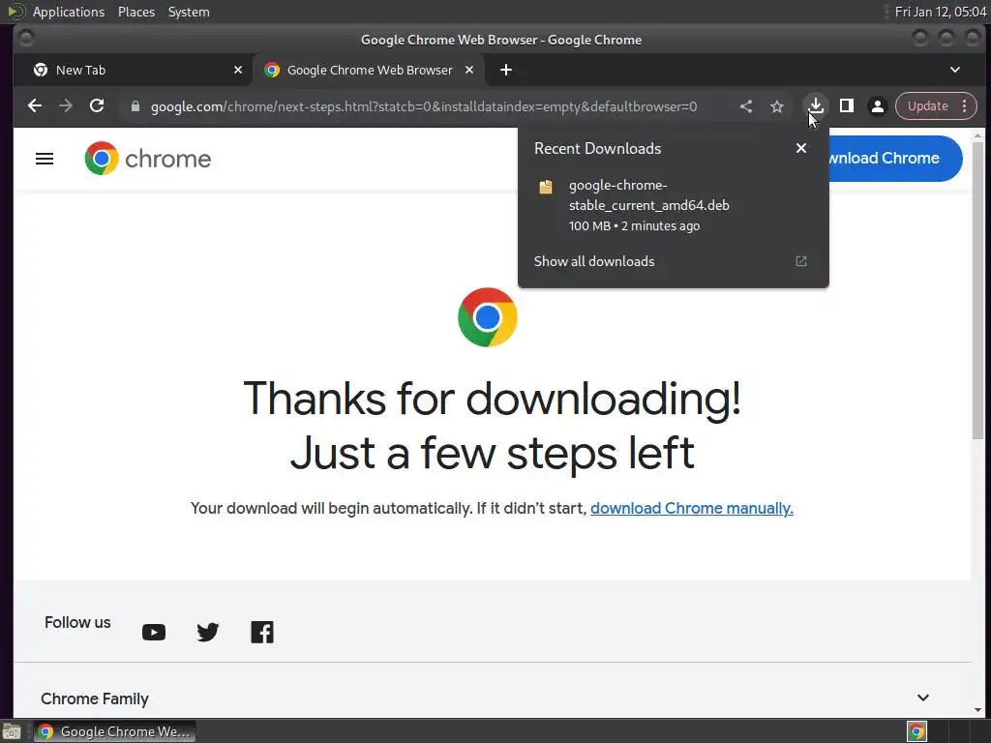Open the Twitter follow icon
Image resolution: width=991 pixels, height=743 pixels.
pos(208,633)
